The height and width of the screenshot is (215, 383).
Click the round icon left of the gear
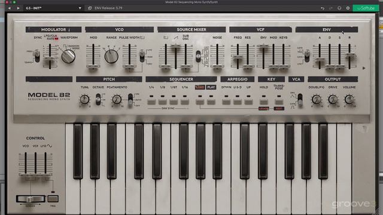point(339,8)
